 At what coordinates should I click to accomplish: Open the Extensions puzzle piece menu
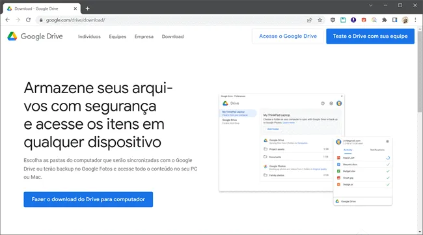[385, 20]
